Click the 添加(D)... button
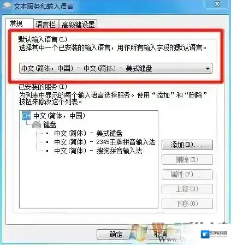Screen dimensions: 231x245 pyautogui.click(x=187, y=145)
